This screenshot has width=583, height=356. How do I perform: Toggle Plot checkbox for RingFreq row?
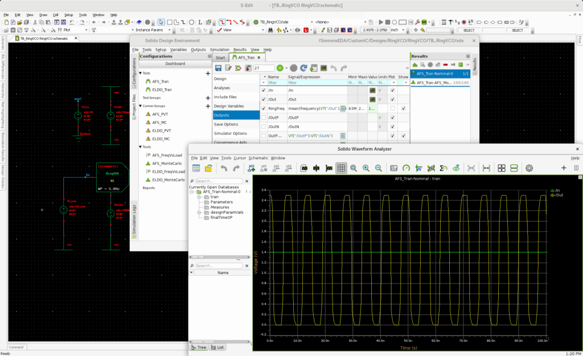click(393, 109)
